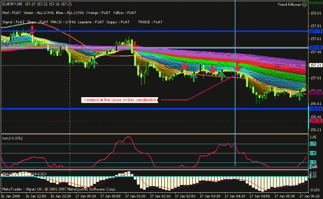Select the blue horizontal line at 157.77
Viewport: 323px width, 199px height.
[155, 32]
